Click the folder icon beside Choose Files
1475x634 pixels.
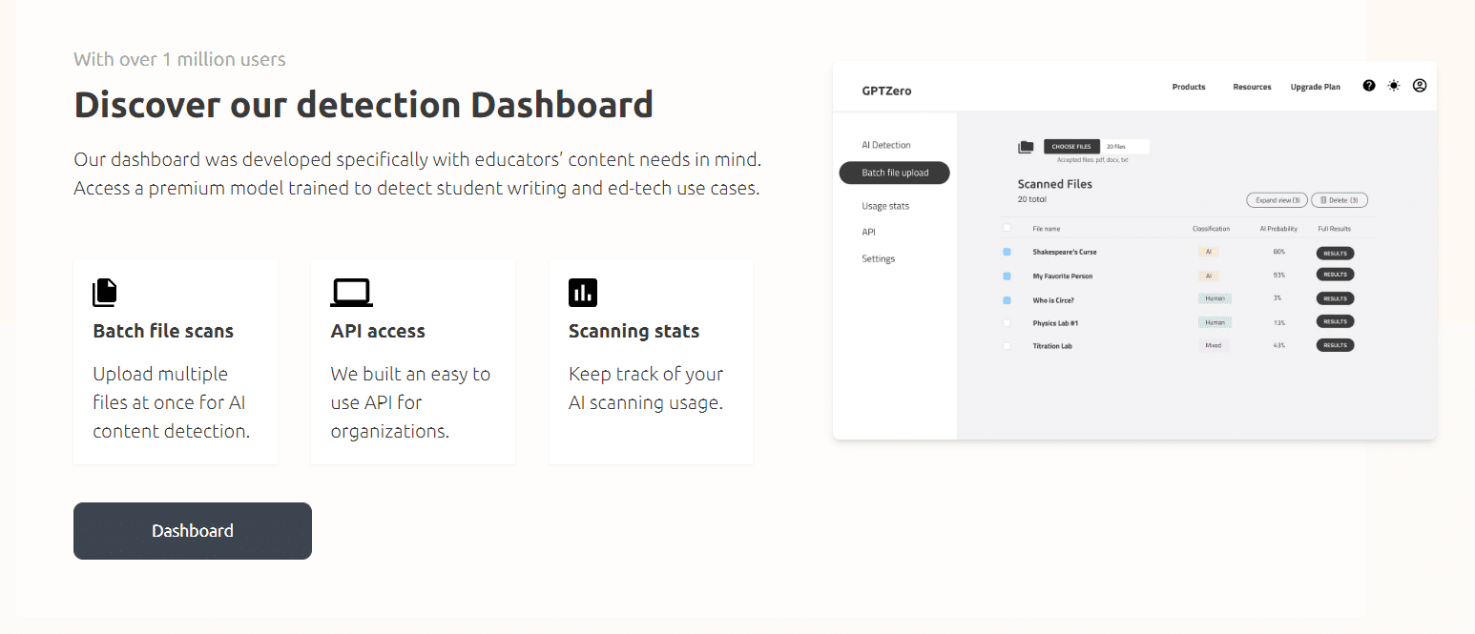[1026, 147]
